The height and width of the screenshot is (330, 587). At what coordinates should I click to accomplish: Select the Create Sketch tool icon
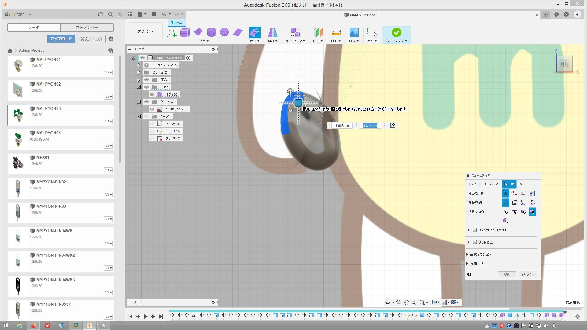click(172, 32)
